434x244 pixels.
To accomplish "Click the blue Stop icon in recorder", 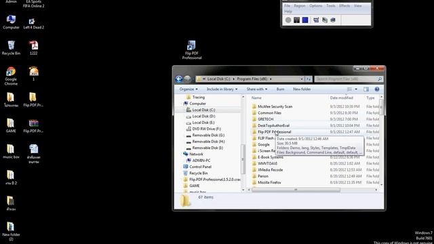I will (305, 20).
